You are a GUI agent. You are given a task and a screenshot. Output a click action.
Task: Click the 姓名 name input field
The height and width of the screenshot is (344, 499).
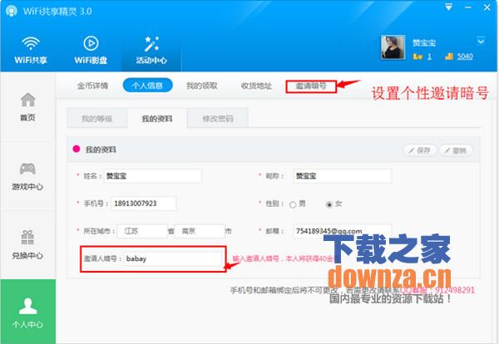[x=152, y=176]
